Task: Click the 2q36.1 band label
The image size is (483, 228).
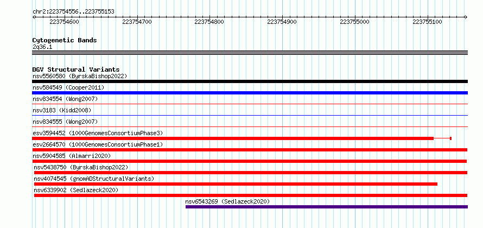Action: coord(42,47)
